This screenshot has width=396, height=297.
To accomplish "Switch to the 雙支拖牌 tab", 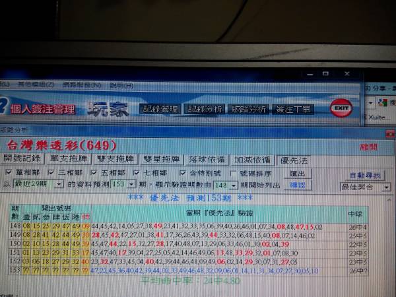I will pyautogui.click(x=115, y=159).
